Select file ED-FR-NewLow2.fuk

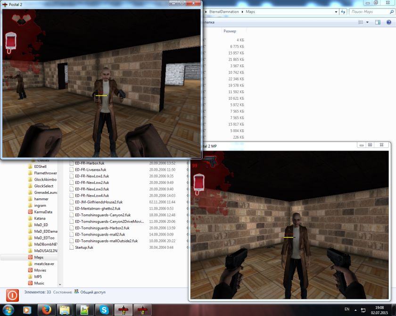pyautogui.click(x=92, y=182)
